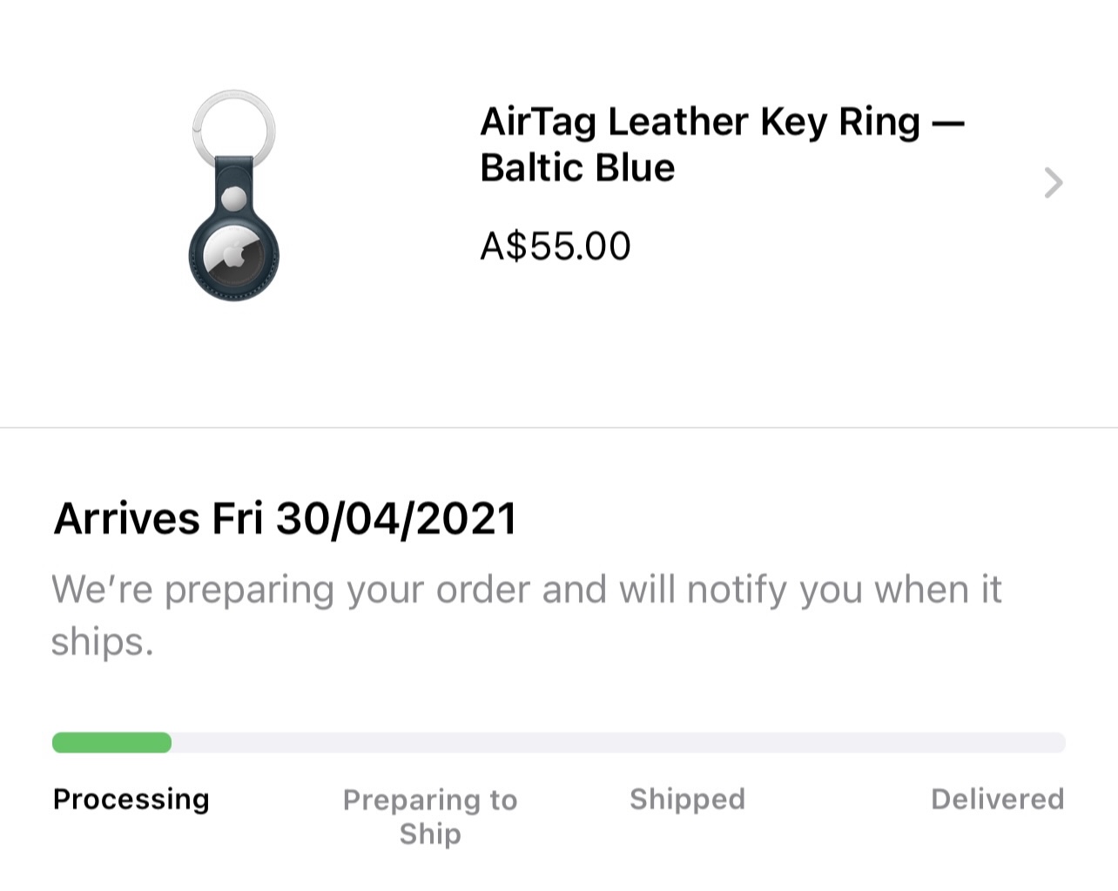
Task: Select the Arrives Fri heading
Action: (158, 519)
